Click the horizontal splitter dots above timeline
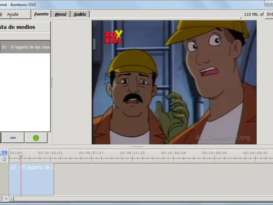Image resolution: width=273 pixels, height=205 pixels. (x=137, y=147)
